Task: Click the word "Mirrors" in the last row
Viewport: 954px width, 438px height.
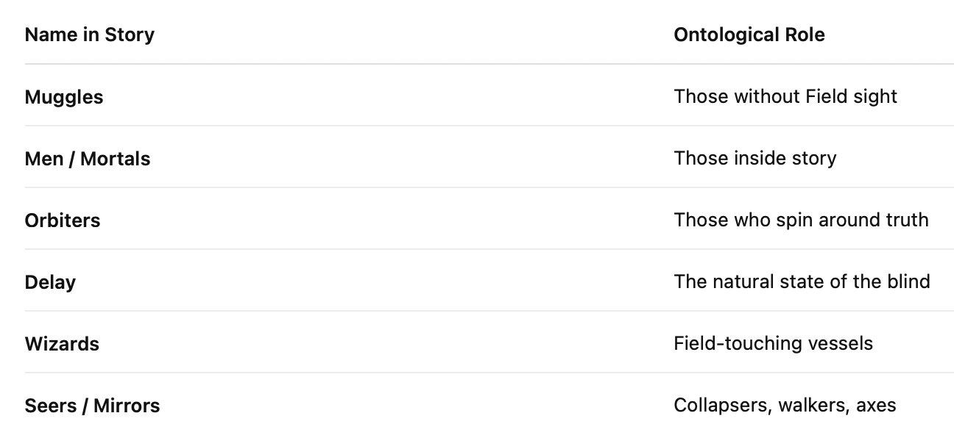Action: click(126, 406)
